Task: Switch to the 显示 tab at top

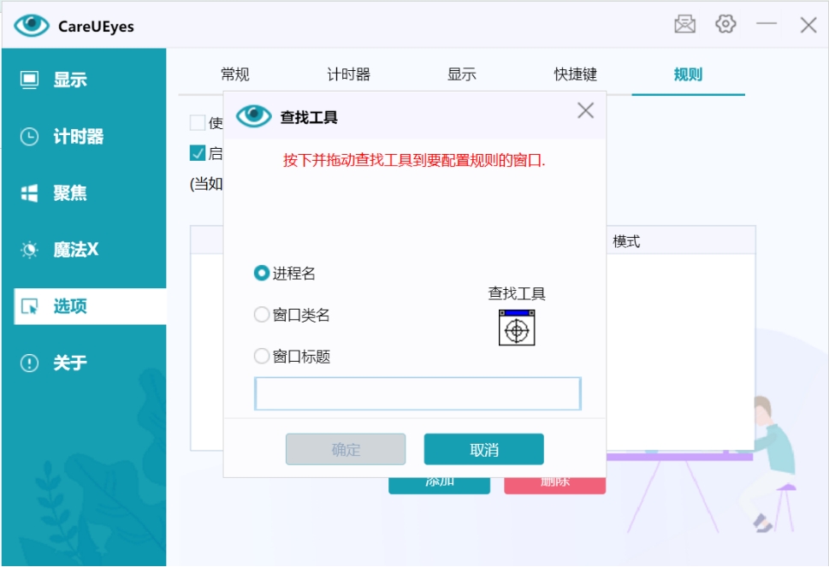Action: click(462, 74)
